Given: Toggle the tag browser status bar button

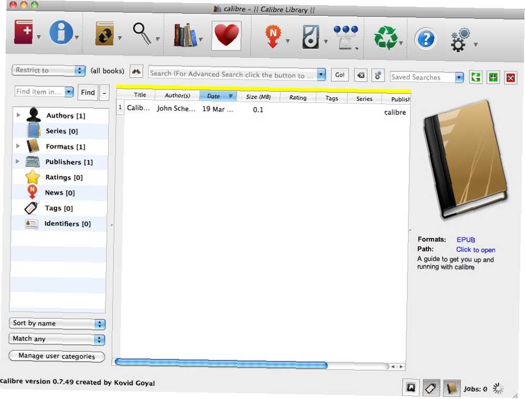Looking at the screenshot, I should tap(431, 388).
